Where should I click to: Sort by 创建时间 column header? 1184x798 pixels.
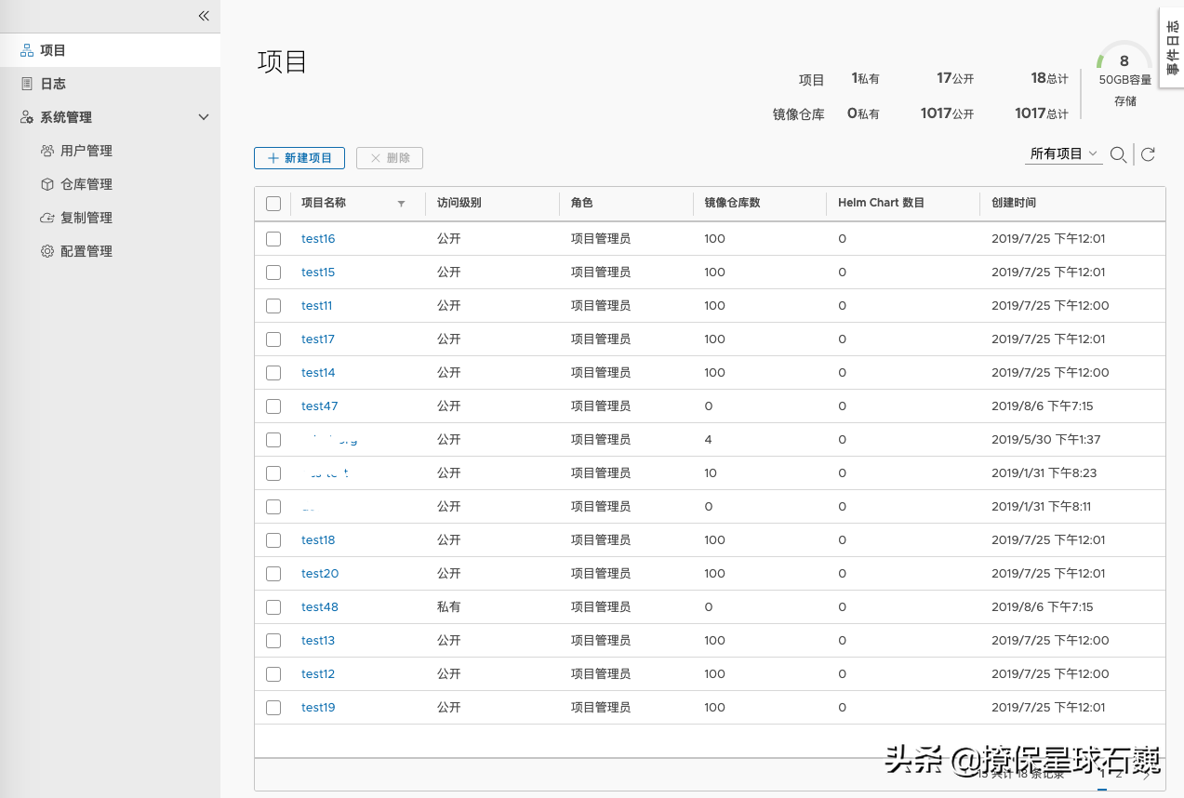click(1014, 203)
